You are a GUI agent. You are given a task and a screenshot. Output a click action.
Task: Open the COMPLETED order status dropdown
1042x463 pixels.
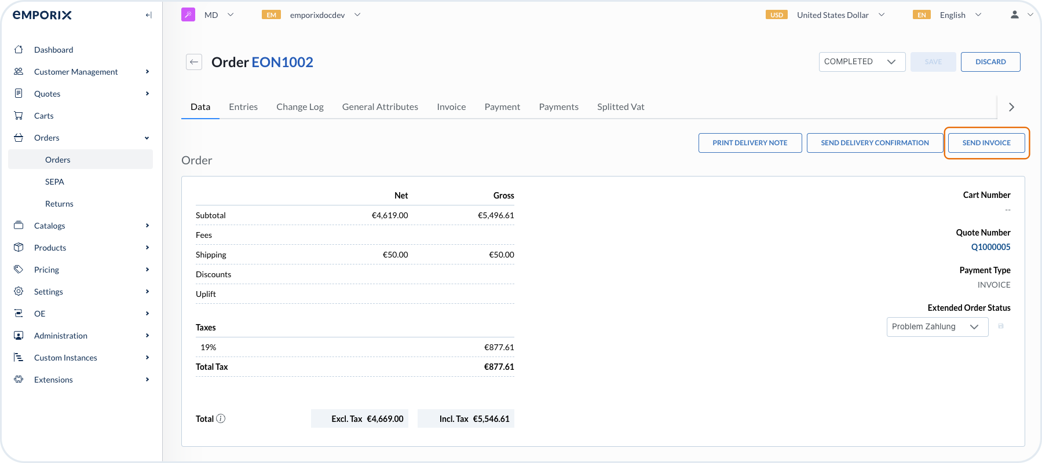click(x=861, y=62)
